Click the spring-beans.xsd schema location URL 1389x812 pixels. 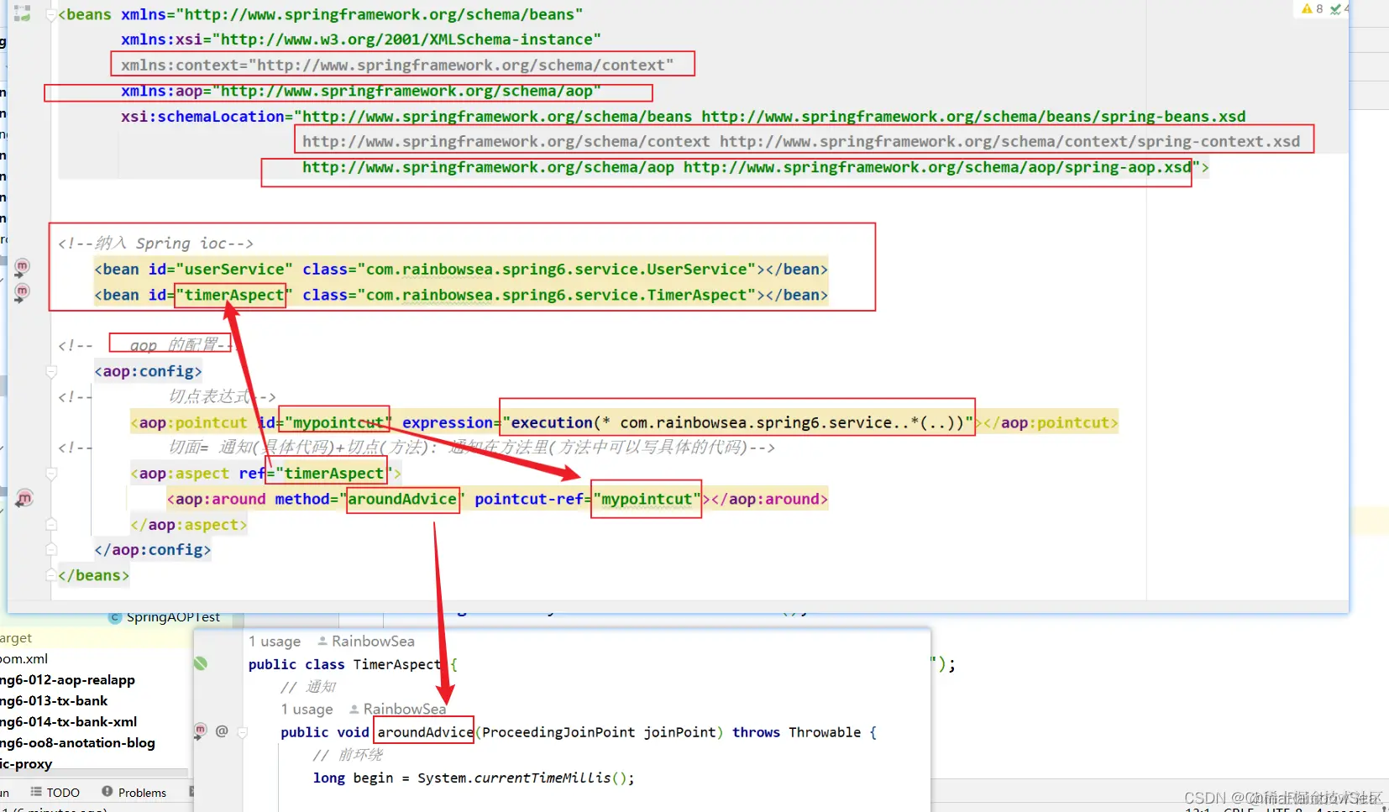point(973,116)
